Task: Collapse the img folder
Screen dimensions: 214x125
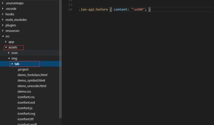Action: tap(14, 58)
